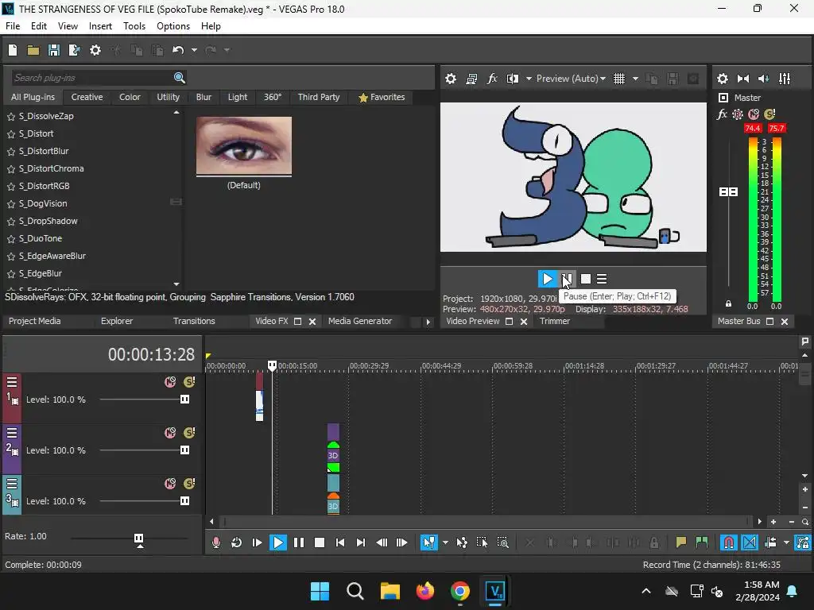This screenshot has height=610, width=814.
Task: Toggle split screen view in preview
Action: click(513, 79)
